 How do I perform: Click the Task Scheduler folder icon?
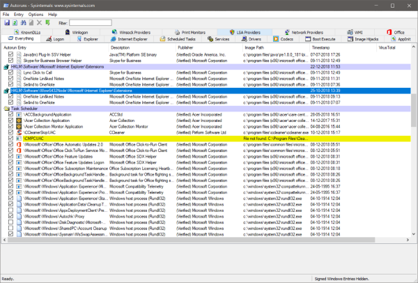click(x=6, y=109)
